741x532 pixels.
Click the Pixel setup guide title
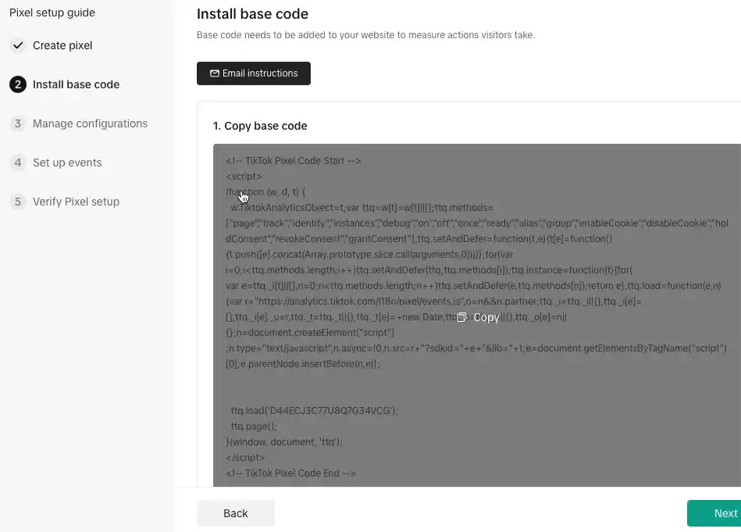click(x=52, y=12)
